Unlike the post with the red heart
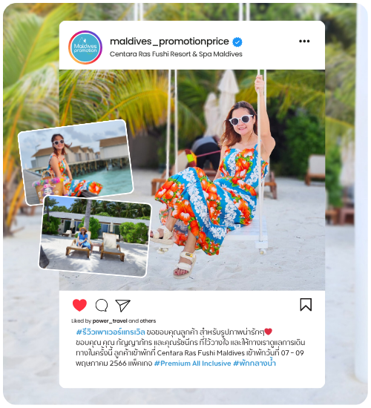371x408 pixels. tap(79, 305)
